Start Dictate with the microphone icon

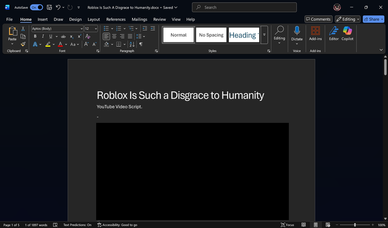tap(297, 33)
